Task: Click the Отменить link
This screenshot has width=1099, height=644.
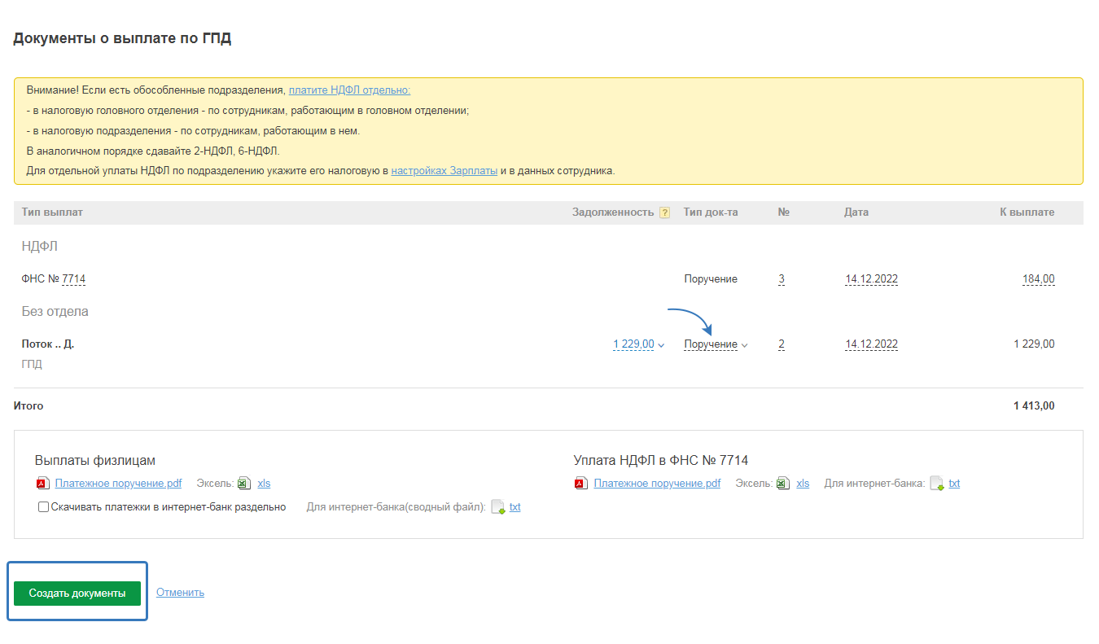Action: coord(180,593)
